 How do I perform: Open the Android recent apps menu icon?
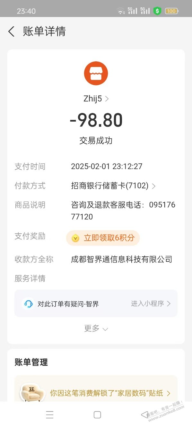(x=50, y=415)
